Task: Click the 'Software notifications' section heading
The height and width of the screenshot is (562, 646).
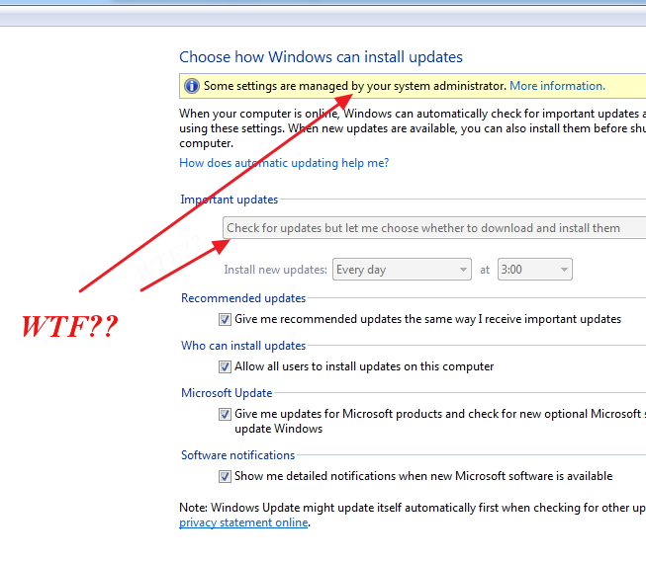Action: (x=237, y=455)
